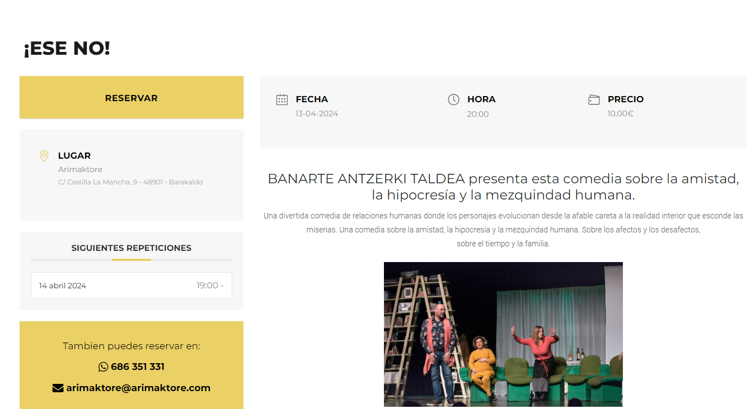Click the wallet icon beside PRECIO
Image resolution: width=755 pixels, height=409 pixels.
click(x=594, y=99)
